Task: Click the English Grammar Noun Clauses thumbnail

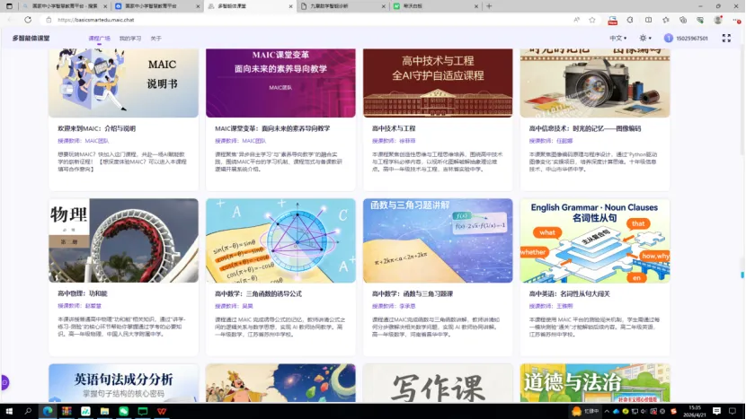Action: pos(595,240)
